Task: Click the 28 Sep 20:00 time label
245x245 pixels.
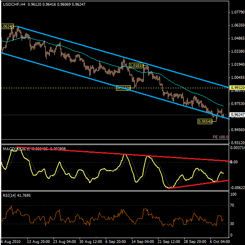Action: click(x=195, y=242)
